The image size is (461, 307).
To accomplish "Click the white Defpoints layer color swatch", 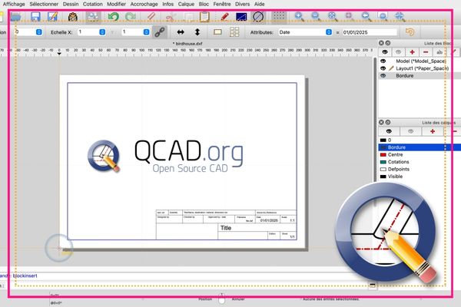I will (x=383, y=170).
